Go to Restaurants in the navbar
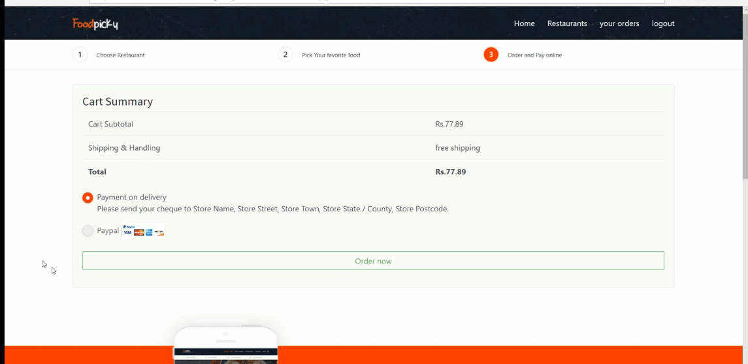The image size is (748, 364). coord(567,23)
